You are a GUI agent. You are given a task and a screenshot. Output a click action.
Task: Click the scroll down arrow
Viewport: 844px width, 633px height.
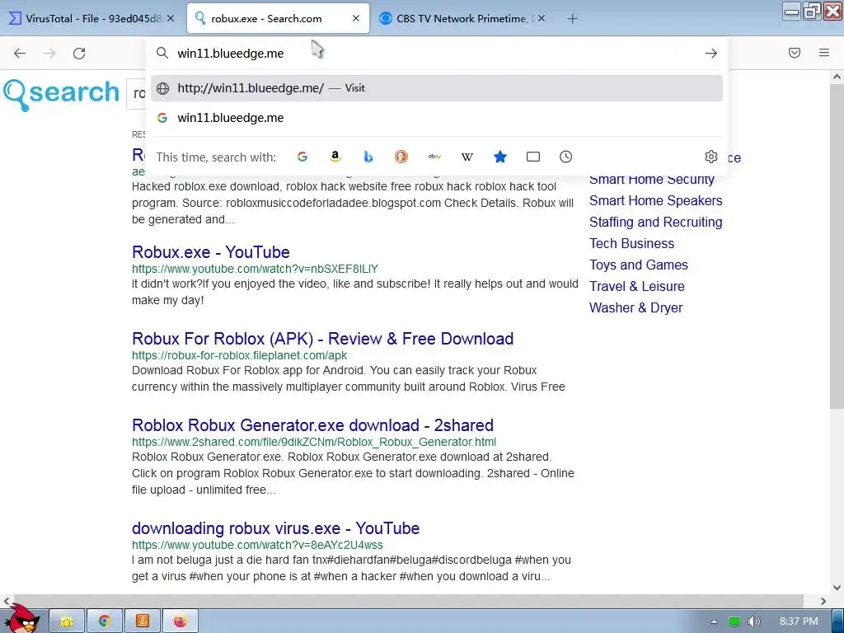click(x=837, y=587)
